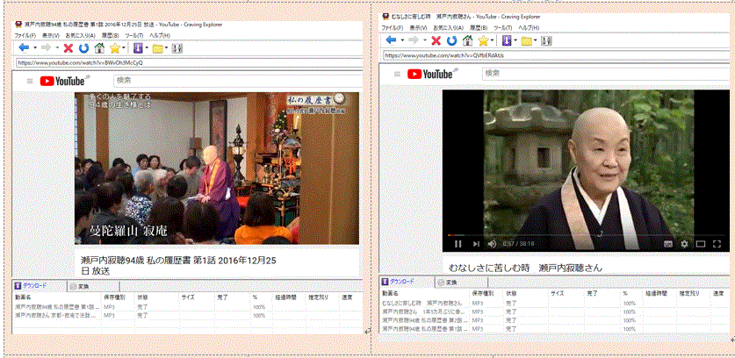Expand back history dropdown in right window
The width and height of the screenshot is (735, 358).
tap(402, 40)
